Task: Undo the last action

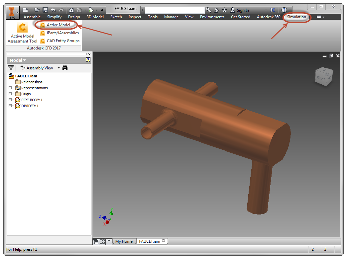Action: 53,10
